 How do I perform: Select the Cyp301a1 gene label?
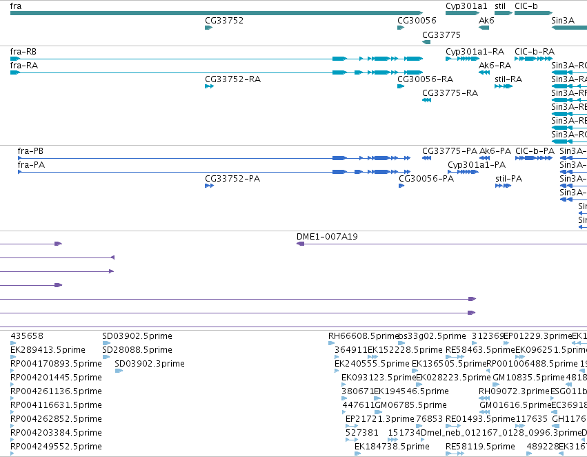[x=466, y=6]
